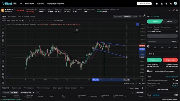The width and height of the screenshot is (180, 101).
Task: Select the trend line drawing tool
Action: coord(3,29)
